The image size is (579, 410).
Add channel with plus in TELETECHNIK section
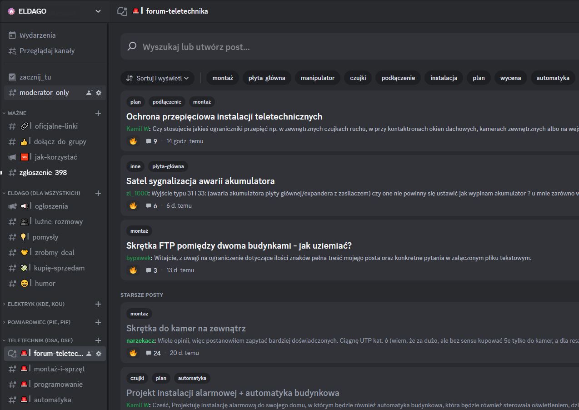[x=98, y=340]
